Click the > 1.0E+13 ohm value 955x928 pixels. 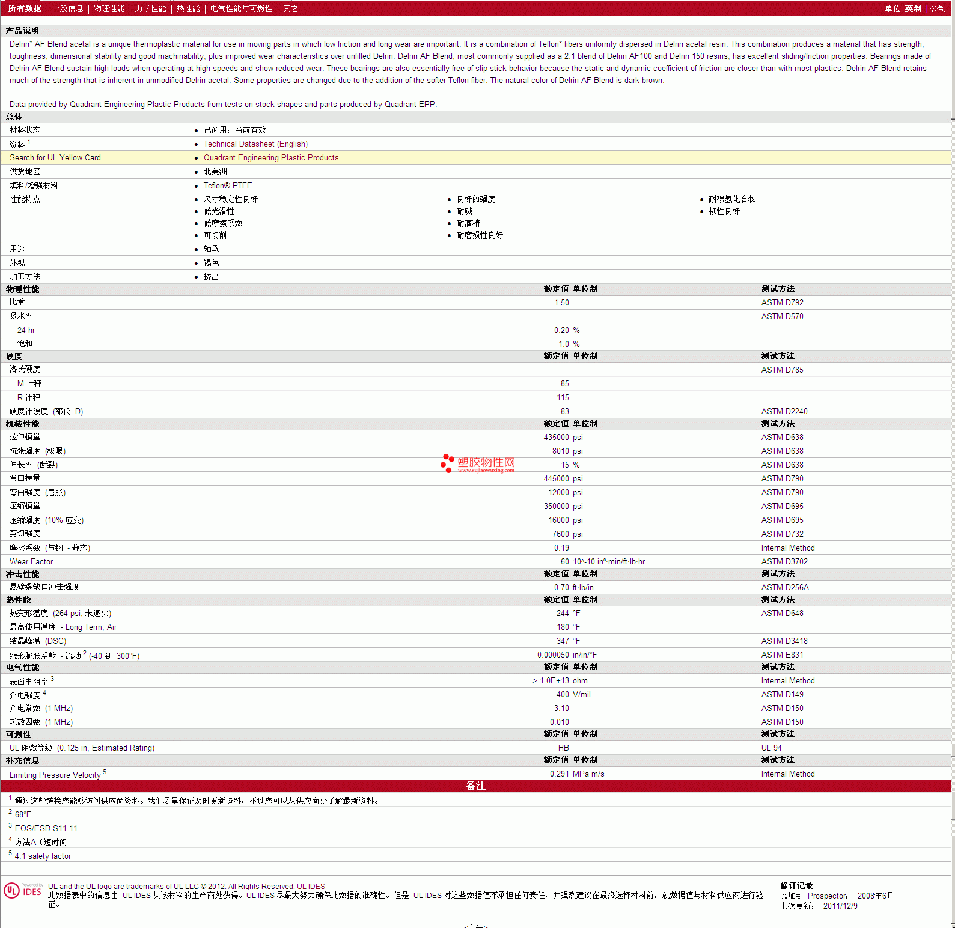[560, 681]
